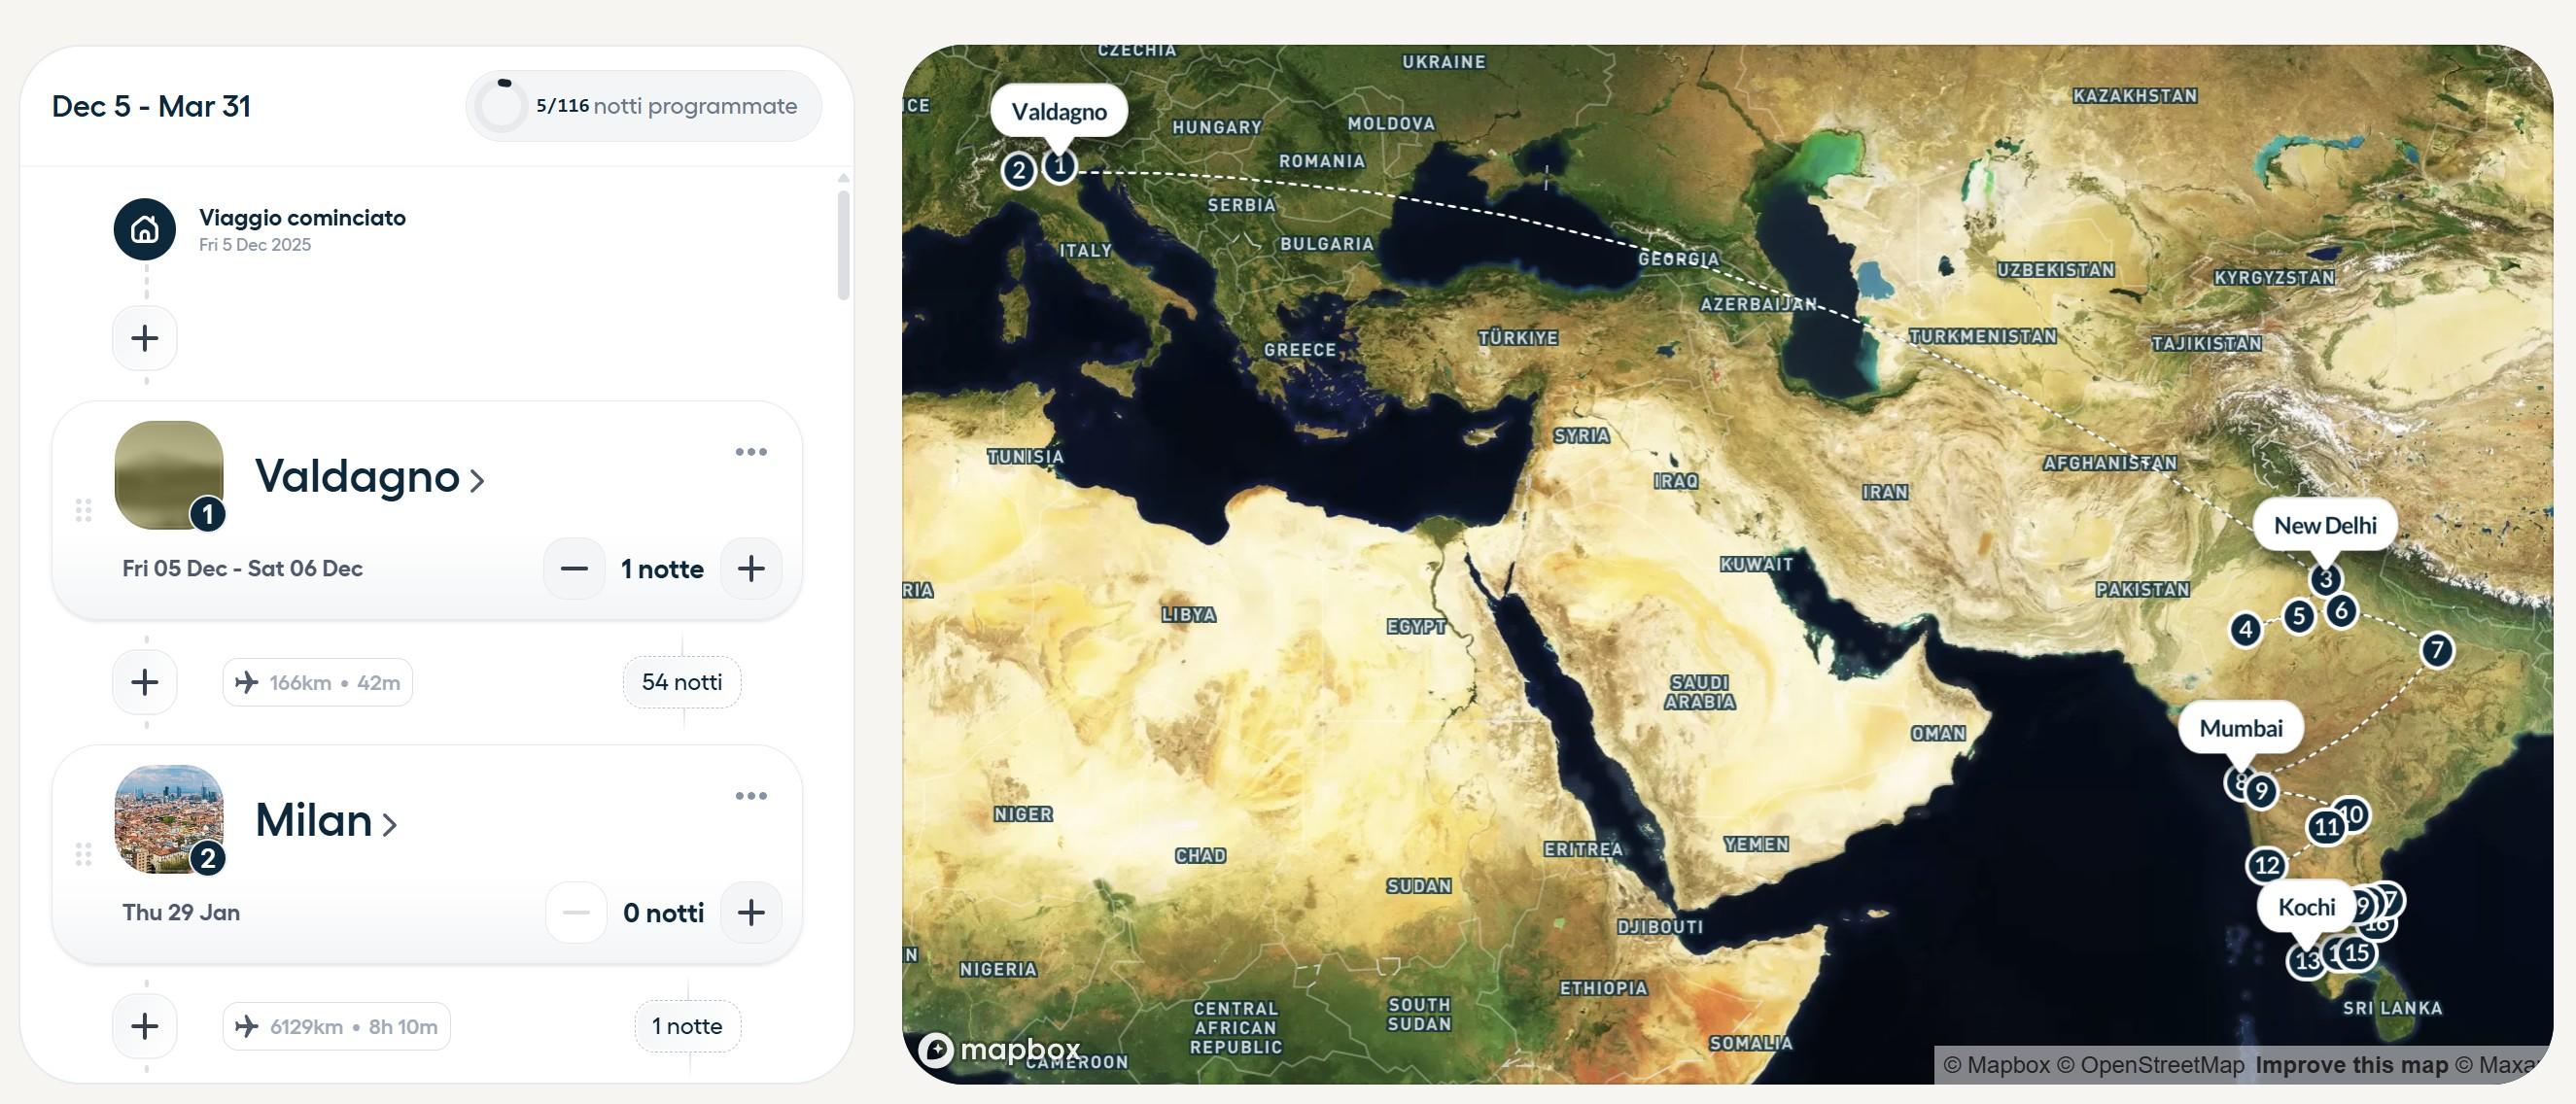Viewport: 2576px width, 1104px height.
Task: Click the home trip-start icon
Action: pyautogui.click(x=144, y=229)
